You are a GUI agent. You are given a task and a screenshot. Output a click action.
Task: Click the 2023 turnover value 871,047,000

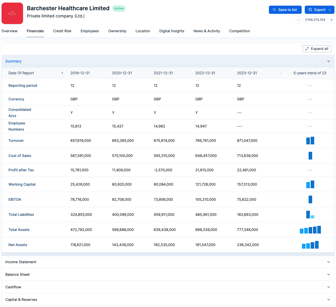247,141
